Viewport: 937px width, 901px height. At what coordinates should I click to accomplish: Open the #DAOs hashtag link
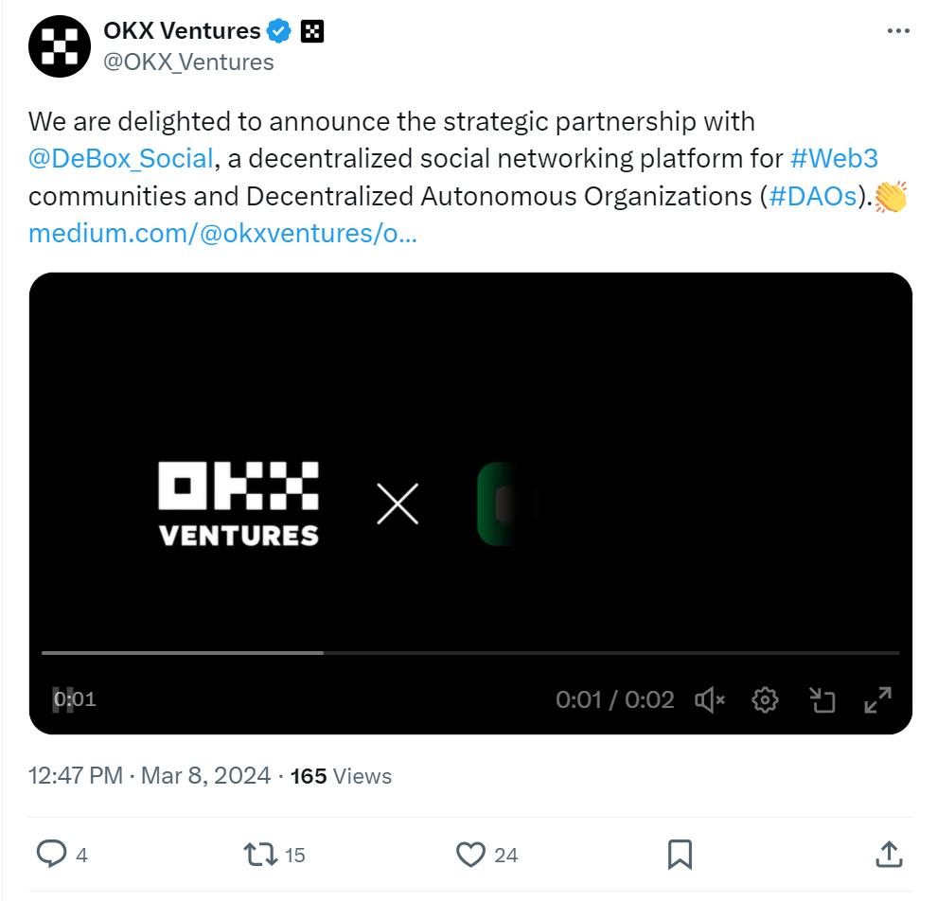pos(812,196)
